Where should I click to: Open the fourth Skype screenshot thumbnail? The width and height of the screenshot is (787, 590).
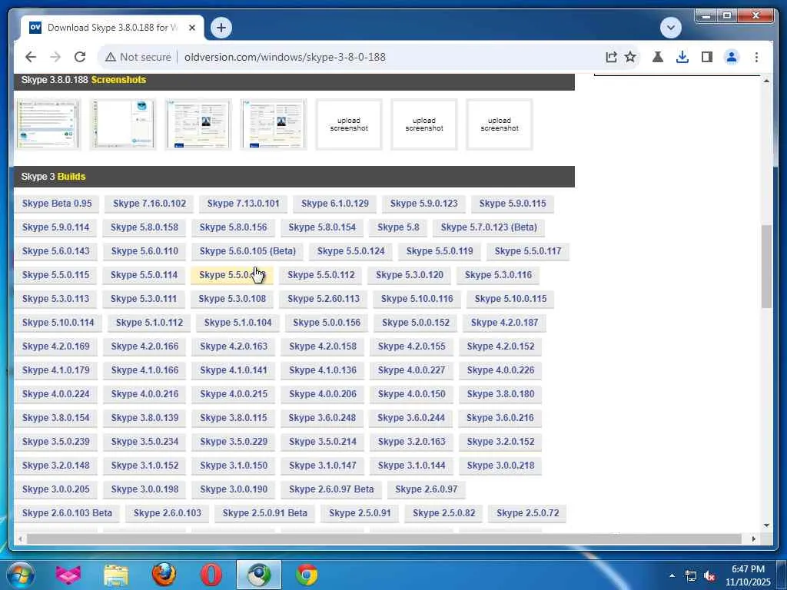coord(274,124)
